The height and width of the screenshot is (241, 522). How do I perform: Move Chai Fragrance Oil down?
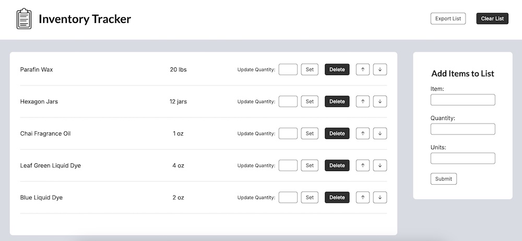coord(380,134)
